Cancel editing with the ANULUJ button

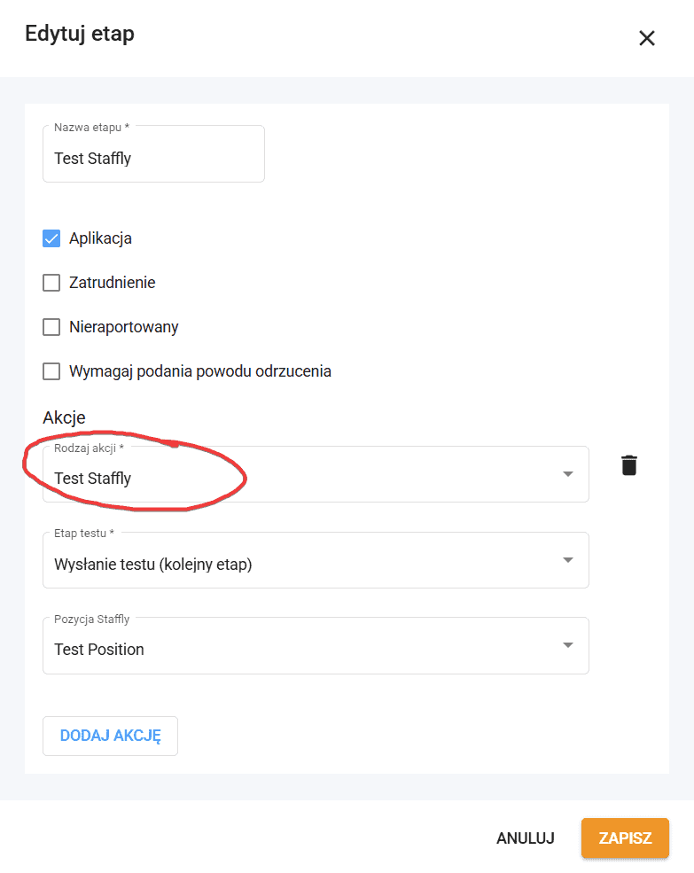click(x=526, y=838)
